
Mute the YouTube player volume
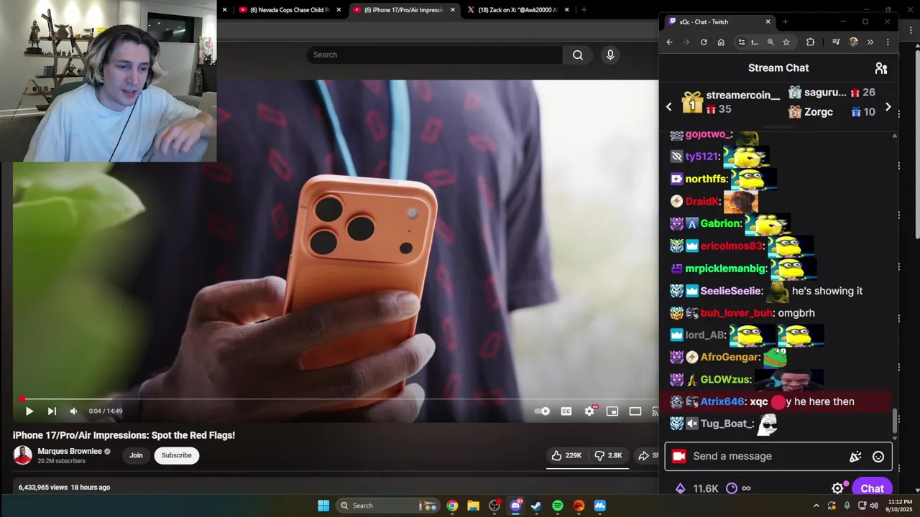[73, 411]
